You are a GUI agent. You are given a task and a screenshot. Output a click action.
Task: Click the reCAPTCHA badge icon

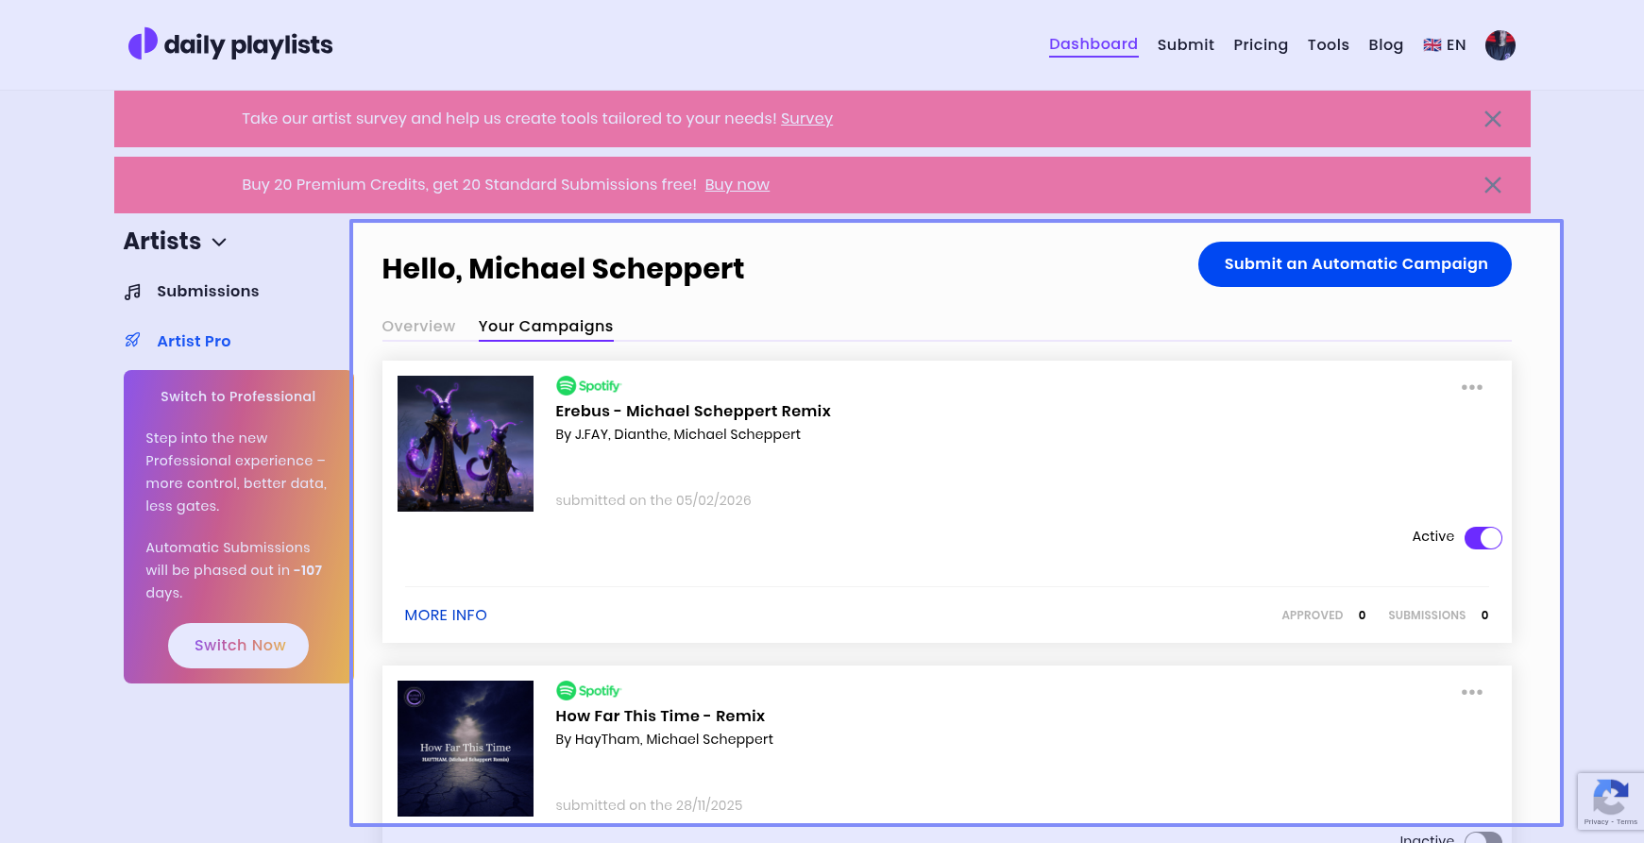1610,798
